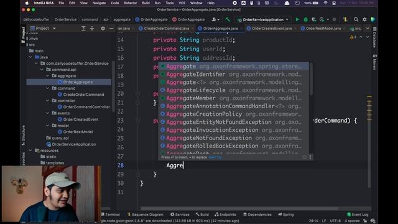Click the 4 spaces indent setting

(x=352, y=221)
